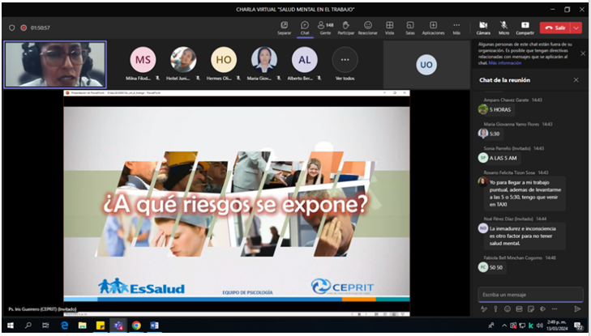
Task: Click the '50 50' chat message
Action: (x=496, y=267)
